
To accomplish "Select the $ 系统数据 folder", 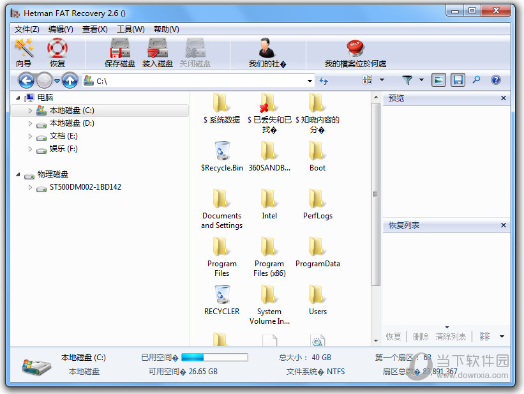I will click(x=221, y=109).
